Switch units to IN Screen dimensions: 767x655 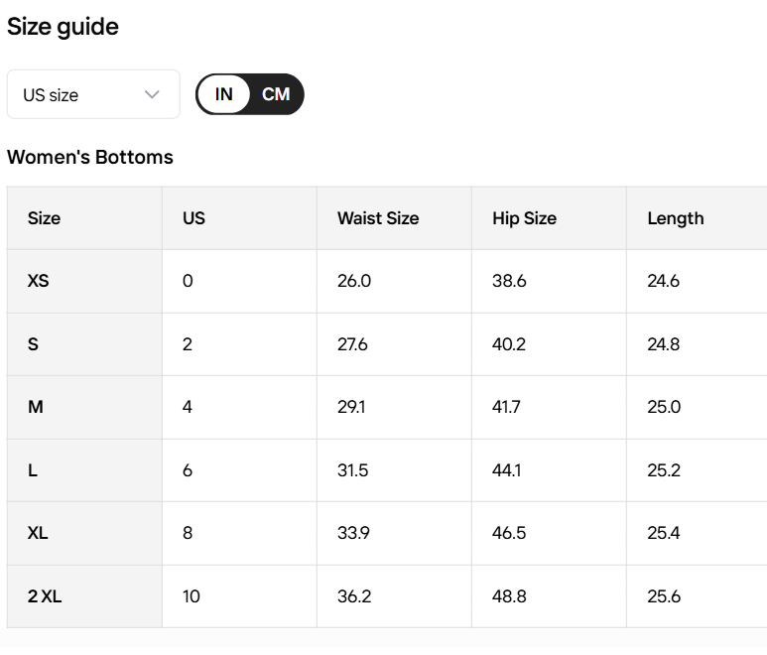pyautogui.click(x=224, y=94)
